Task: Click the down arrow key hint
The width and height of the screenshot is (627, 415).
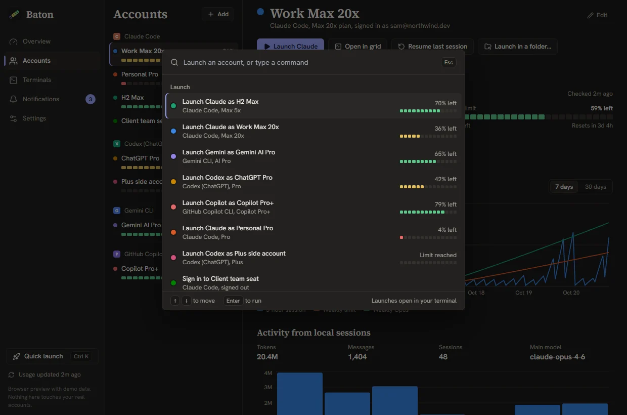Action: [x=187, y=301]
